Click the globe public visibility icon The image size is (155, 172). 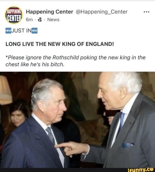click(x=40, y=20)
